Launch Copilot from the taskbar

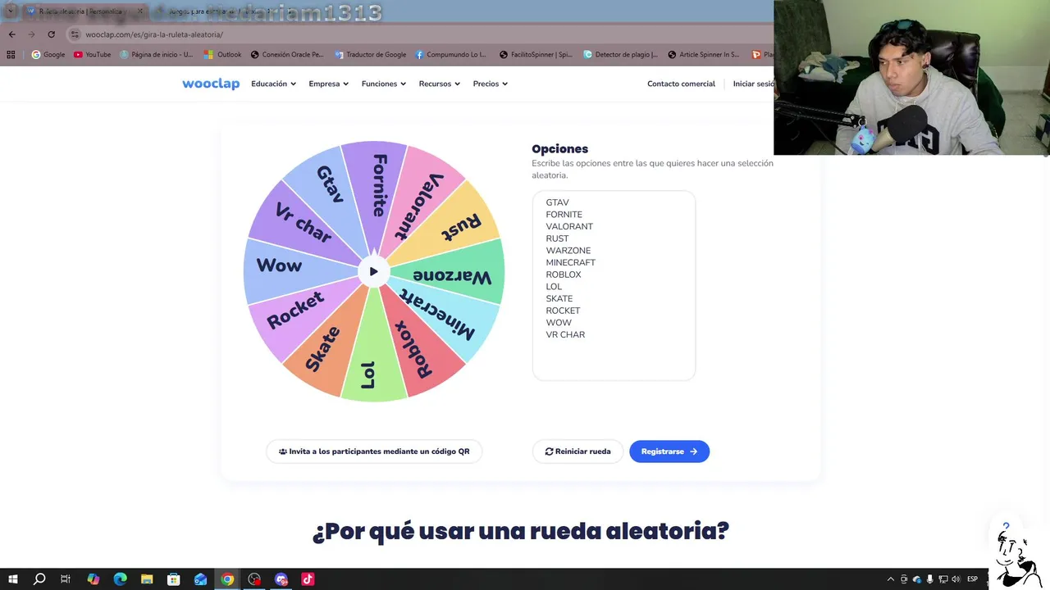[x=93, y=579]
